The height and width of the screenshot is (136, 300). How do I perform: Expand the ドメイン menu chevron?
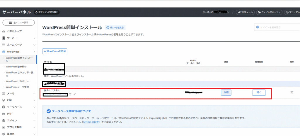pyautogui.click(x=34, y=121)
